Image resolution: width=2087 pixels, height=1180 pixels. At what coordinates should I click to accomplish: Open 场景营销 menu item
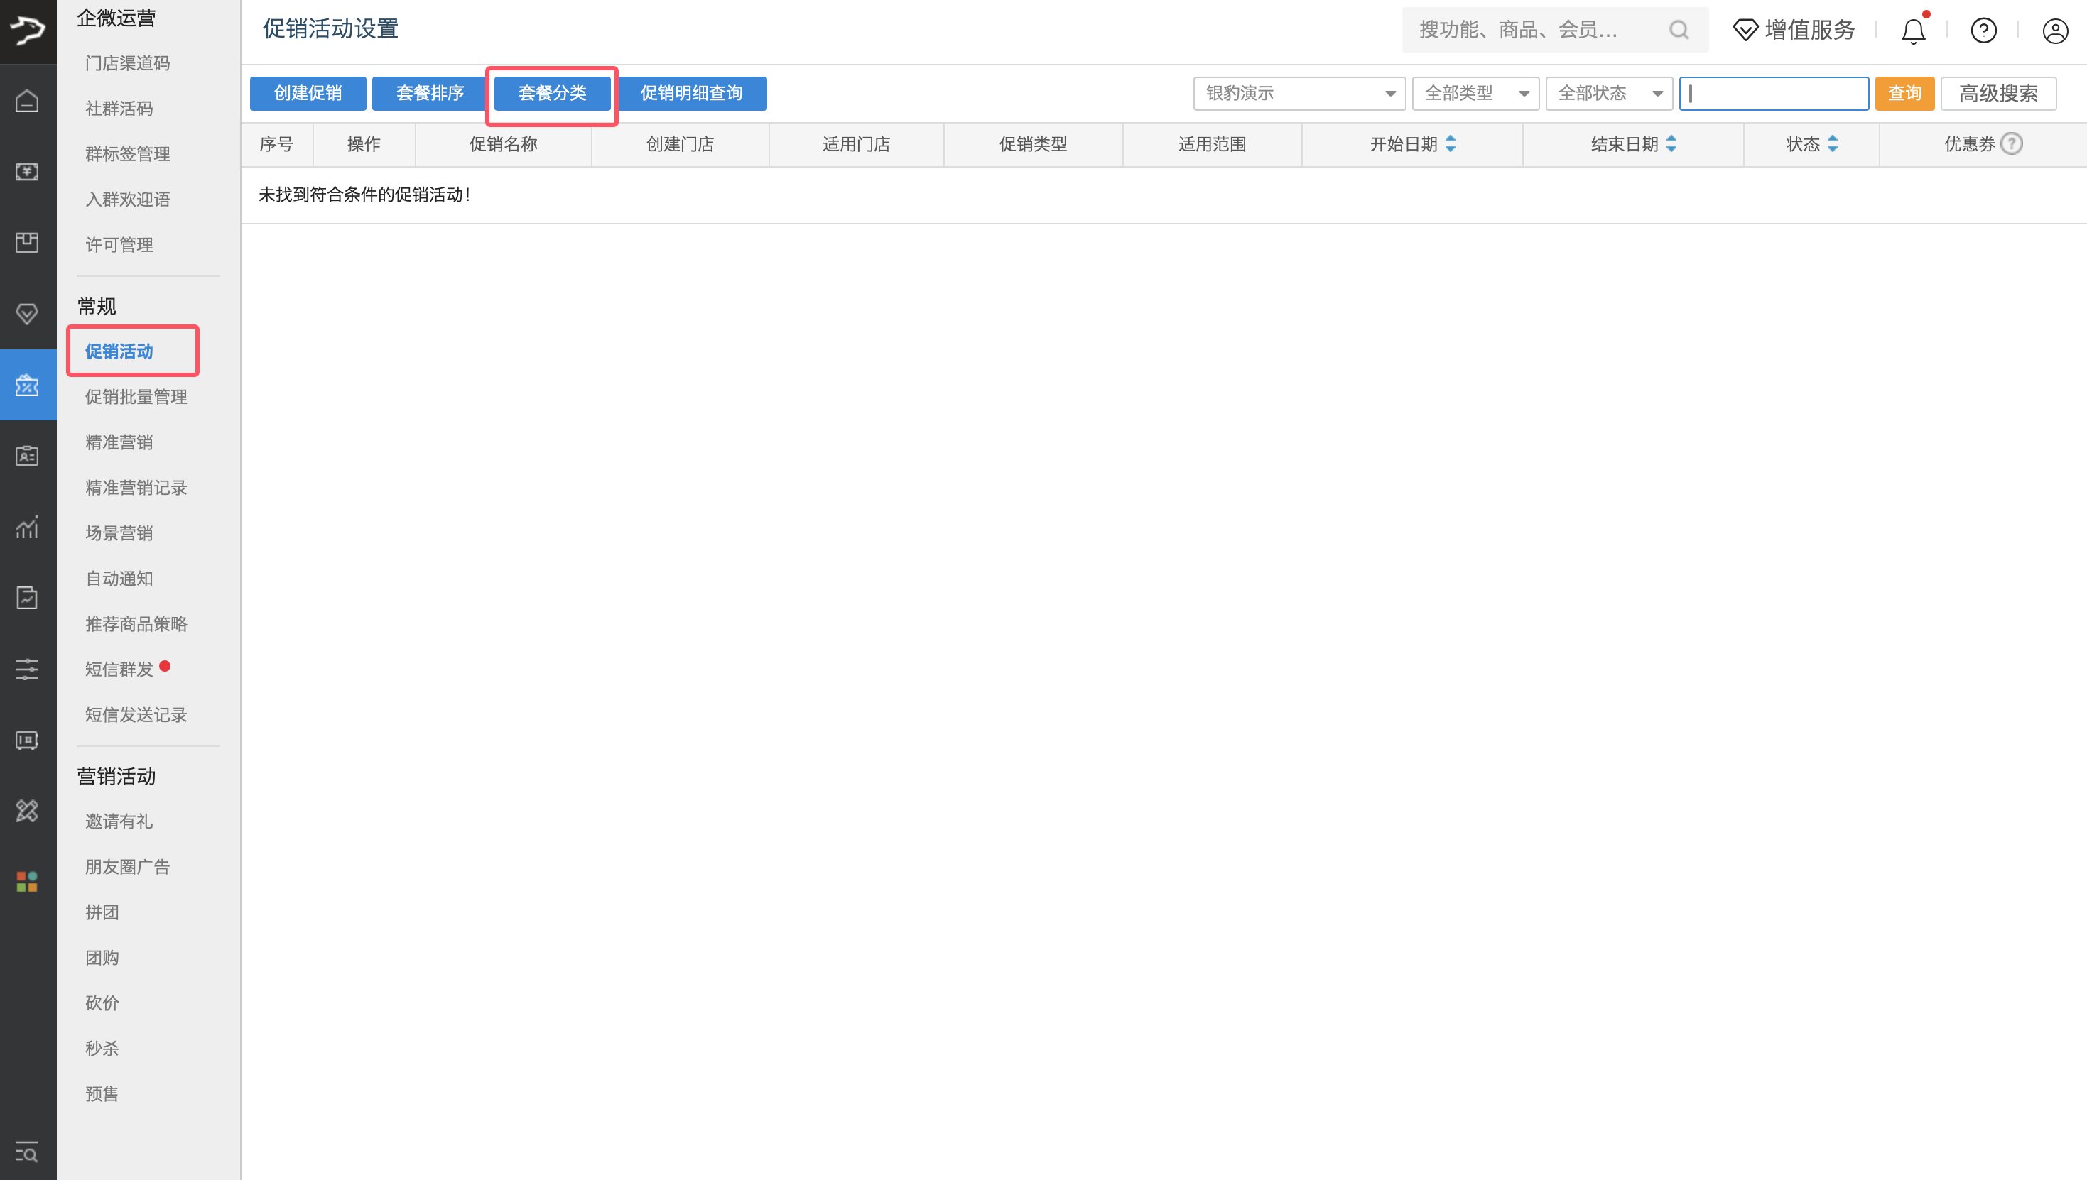[x=119, y=532]
